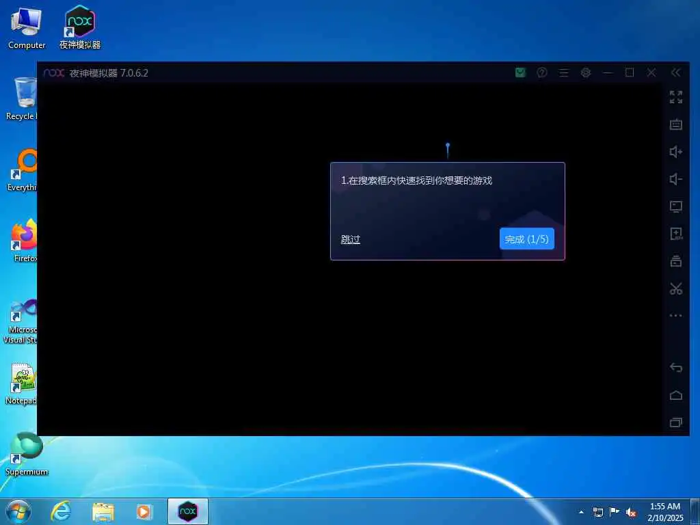The height and width of the screenshot is (525, 700).
Task: Maximize the Nox emulator window
Action: (630, 72)
